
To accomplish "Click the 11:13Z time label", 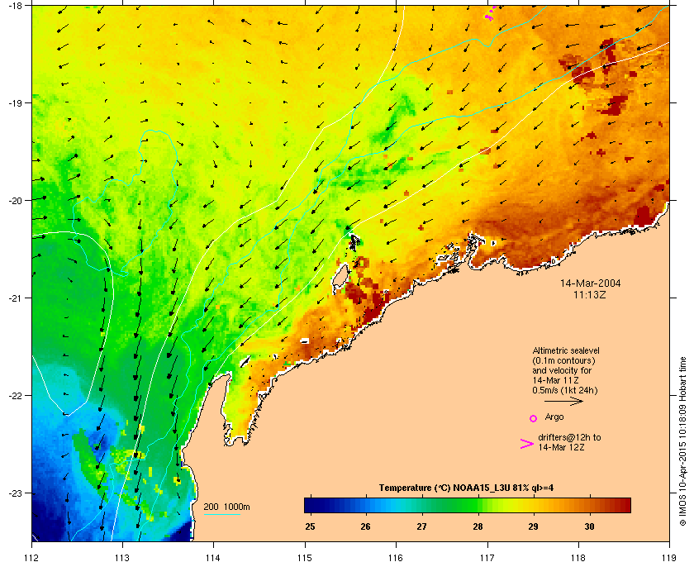I will tap(590, 294).
